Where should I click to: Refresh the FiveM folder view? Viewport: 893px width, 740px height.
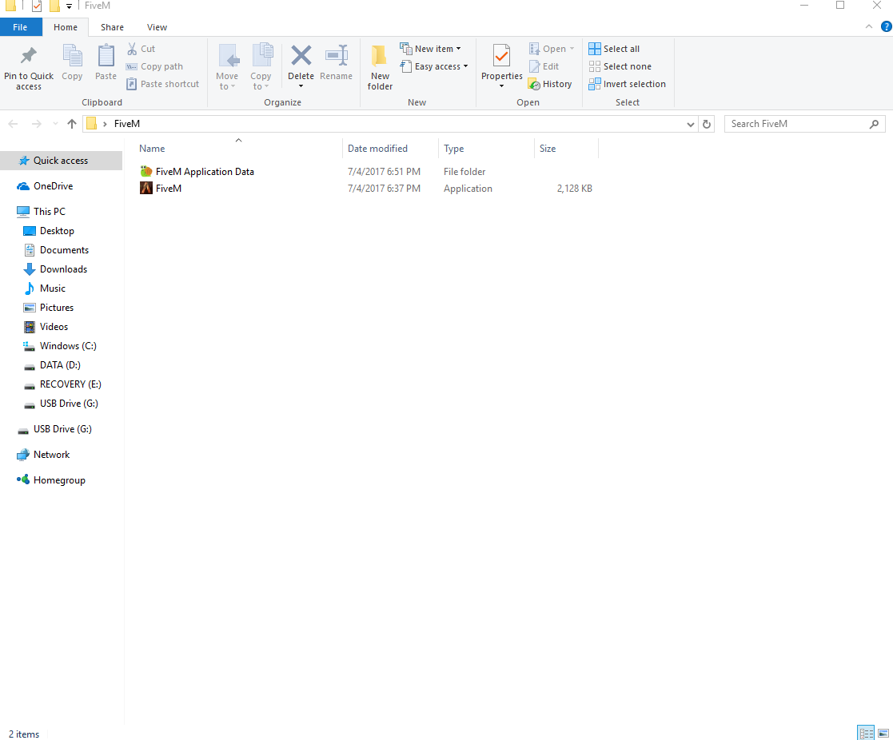tap(707, 124)
